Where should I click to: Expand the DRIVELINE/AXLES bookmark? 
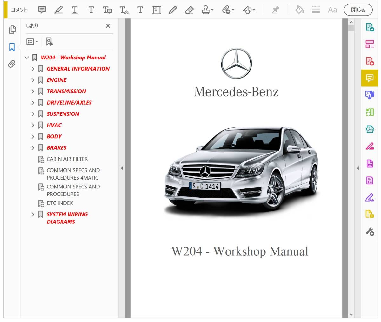33,103
